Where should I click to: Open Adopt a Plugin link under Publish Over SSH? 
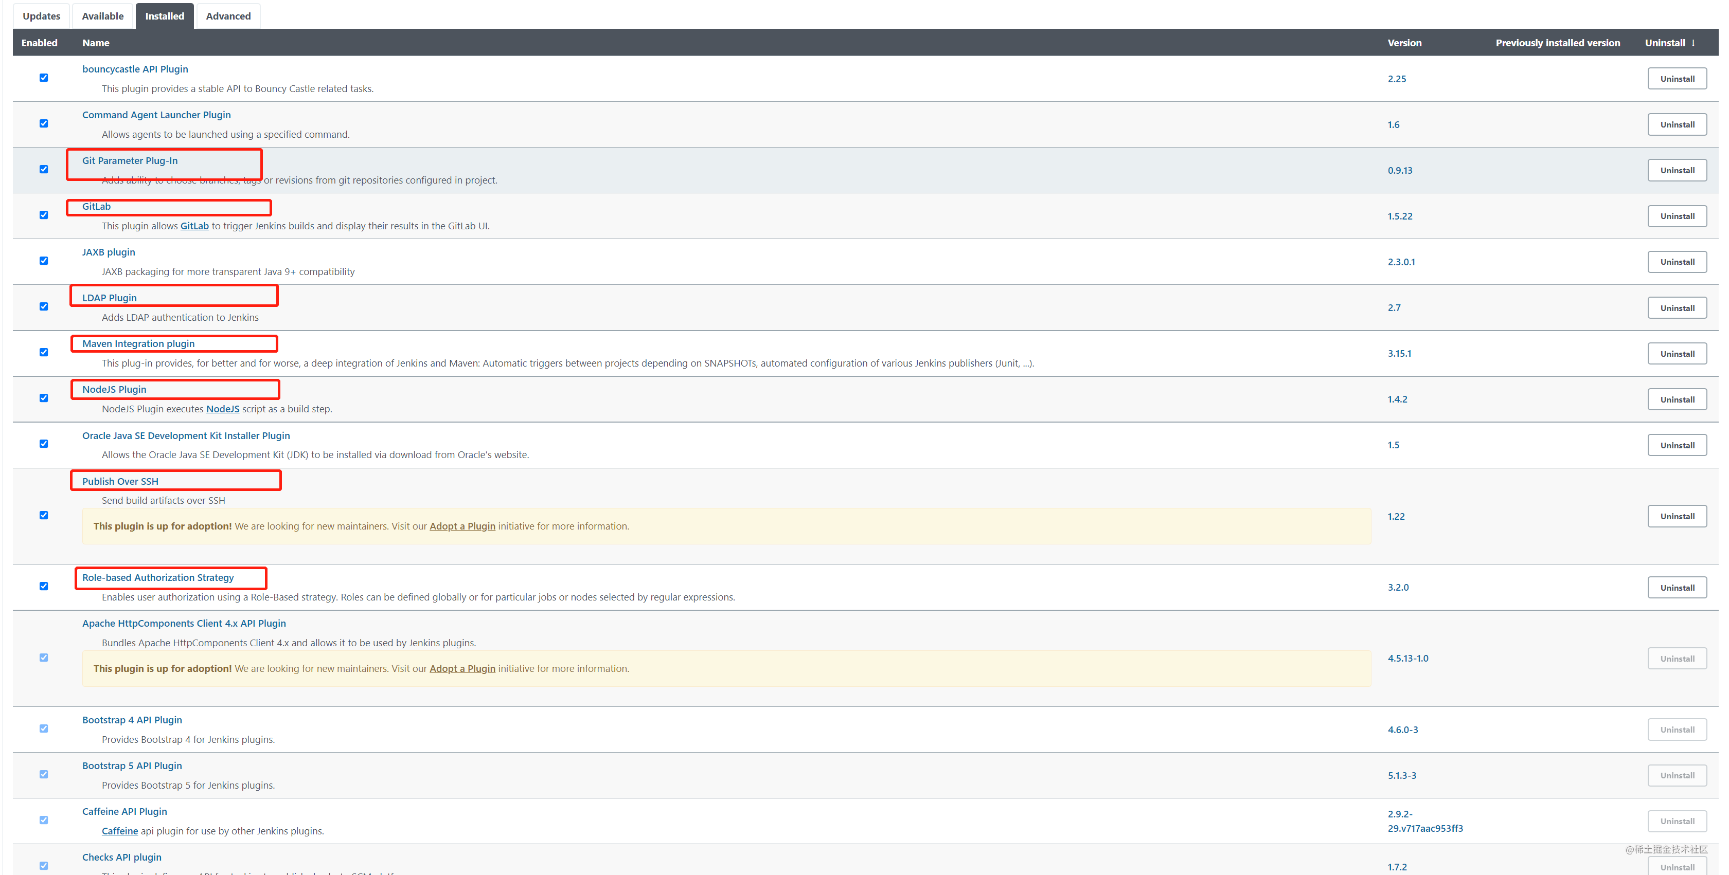462,527
